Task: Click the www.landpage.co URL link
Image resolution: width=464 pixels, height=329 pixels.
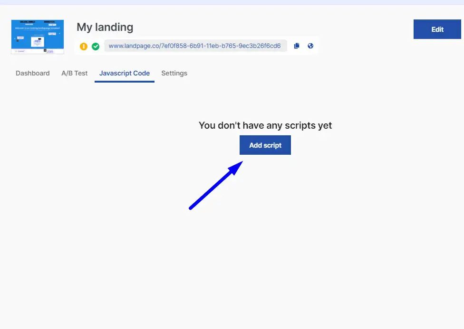Action: point(194,46)
